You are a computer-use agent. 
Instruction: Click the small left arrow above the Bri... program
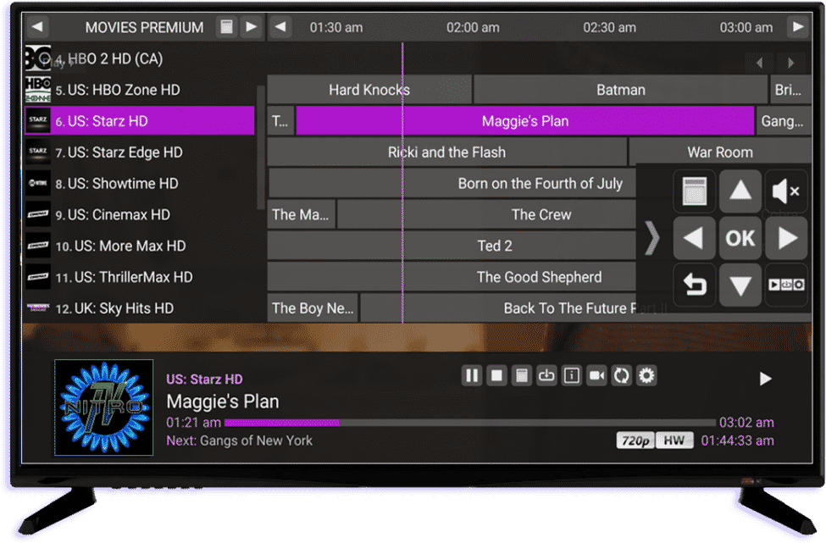click(760, 63)
